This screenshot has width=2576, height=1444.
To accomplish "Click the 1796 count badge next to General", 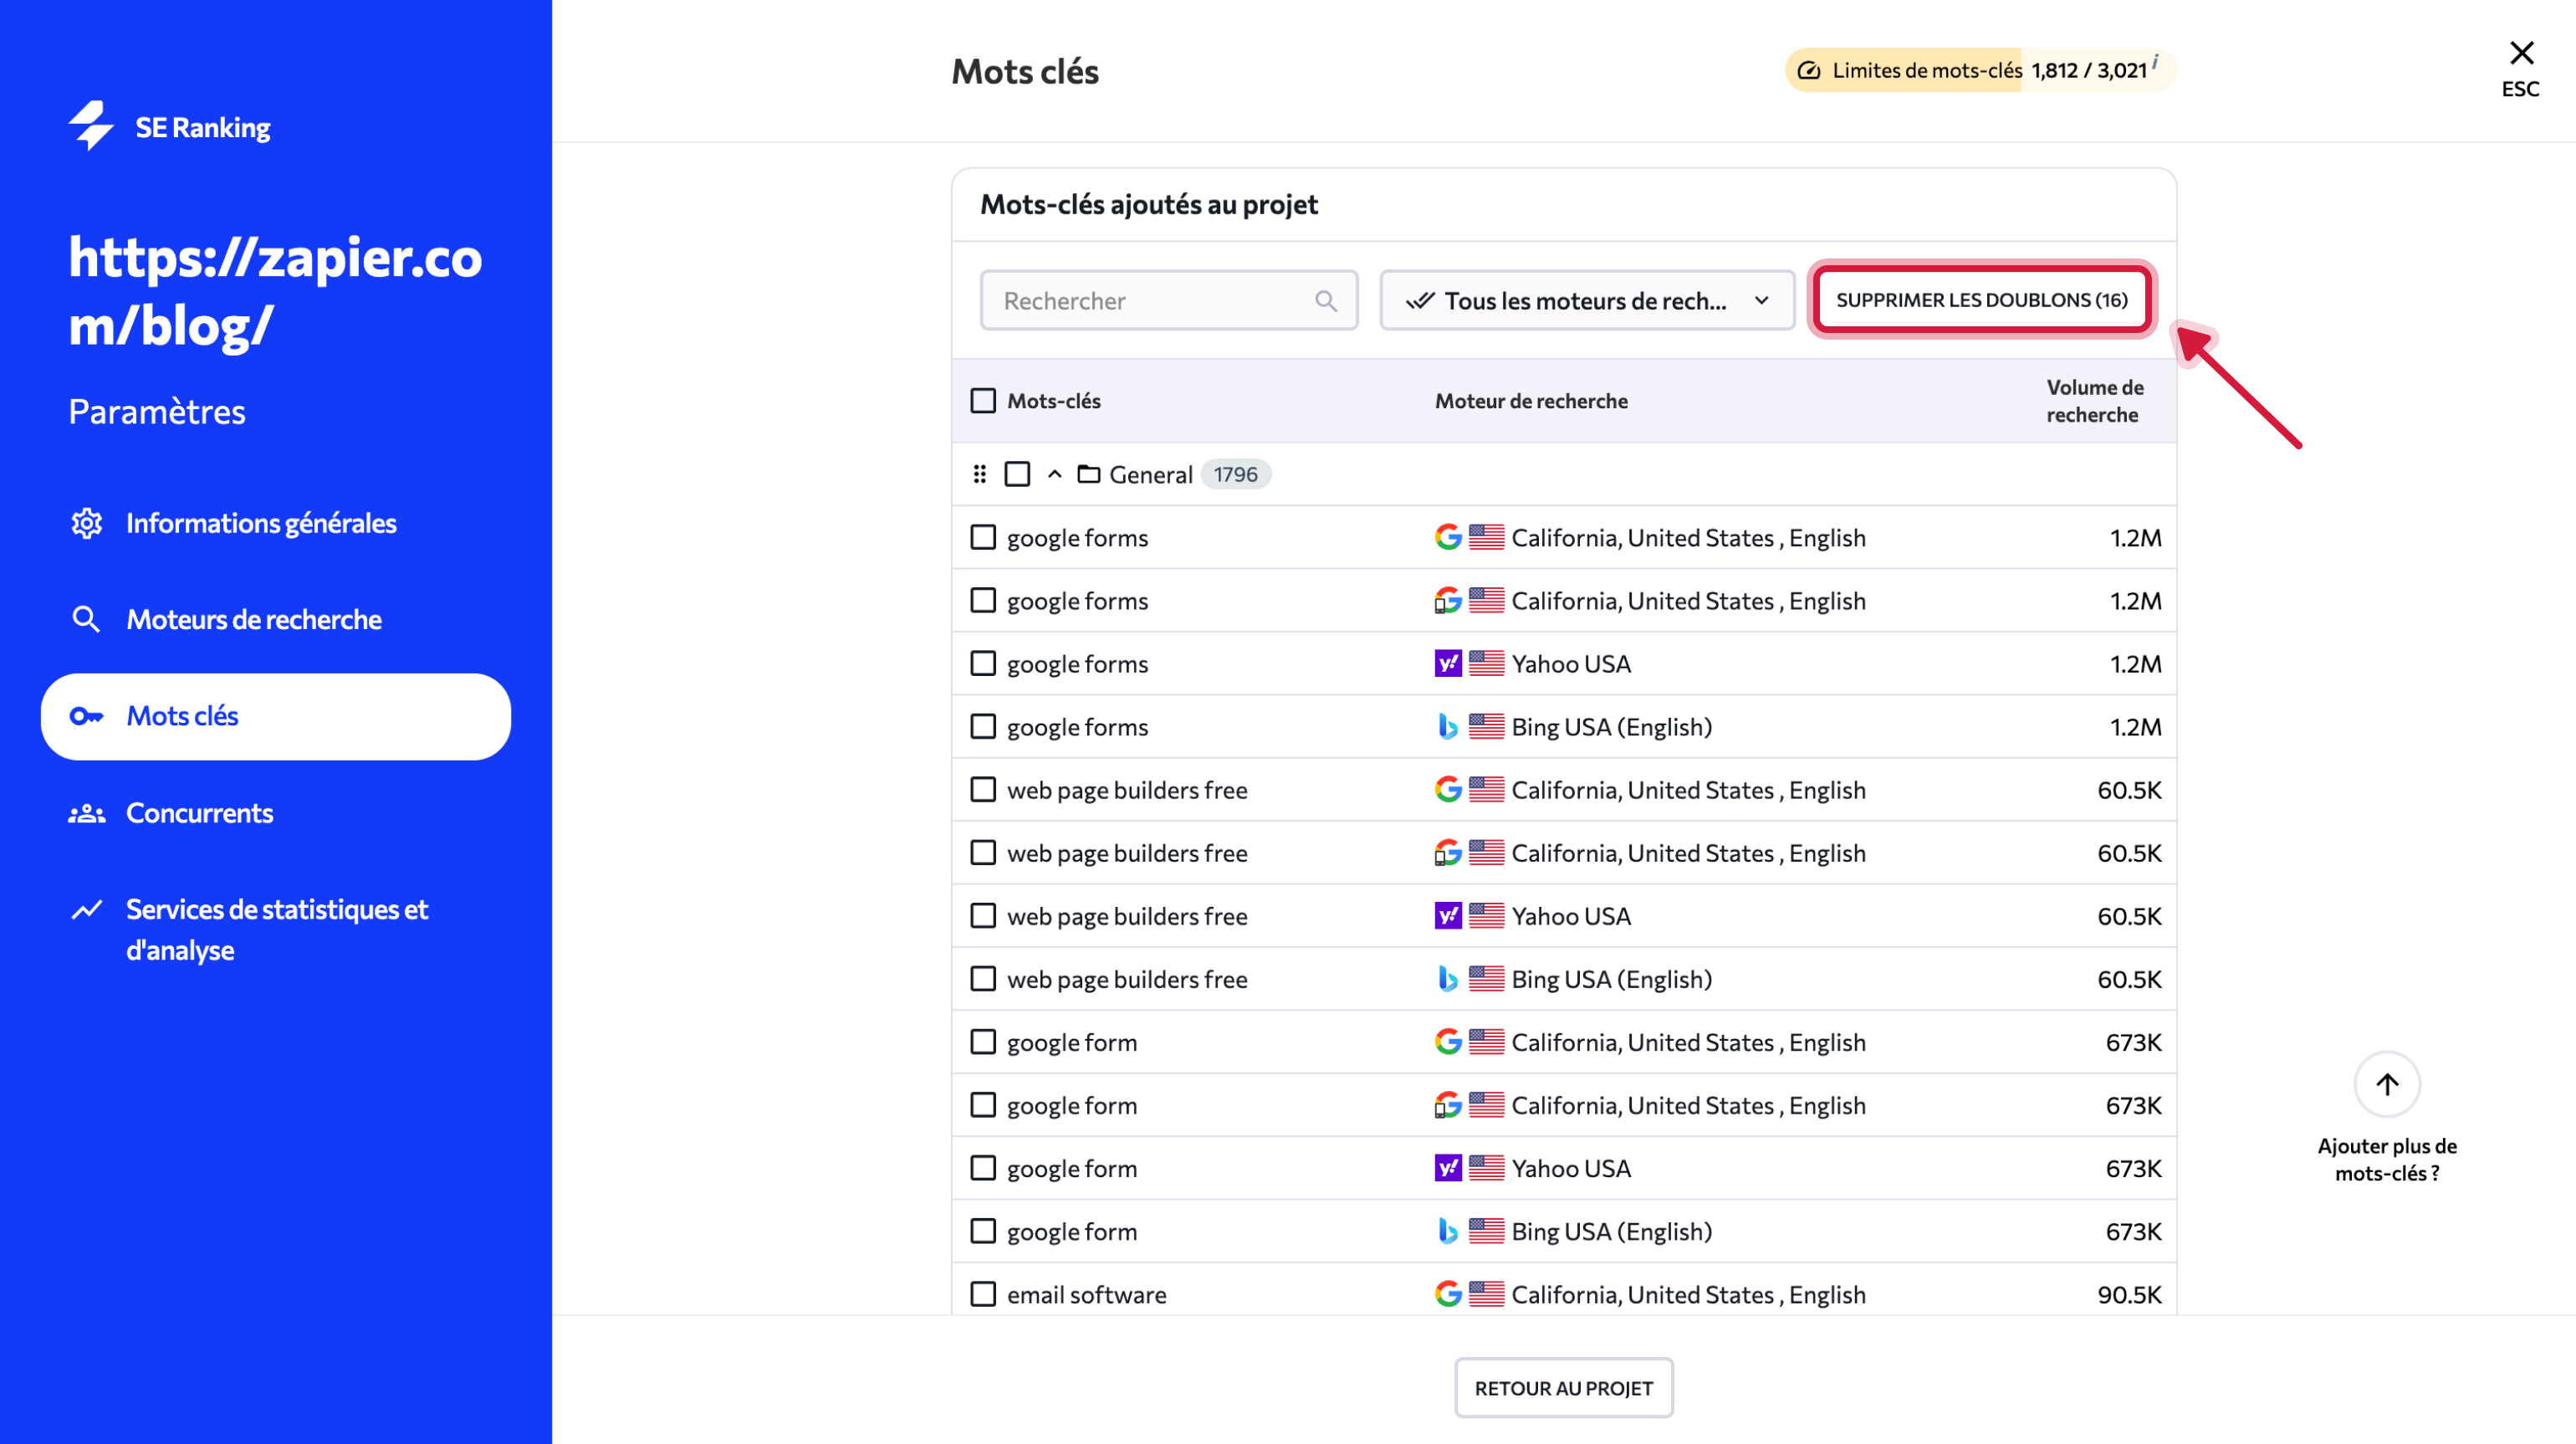I will pyautogui.click(x=1235, y=474).
